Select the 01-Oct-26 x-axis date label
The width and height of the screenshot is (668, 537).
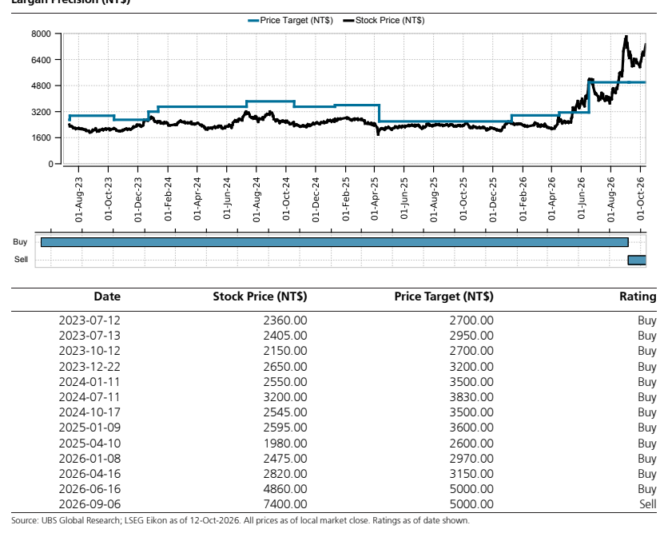point(641,200)
